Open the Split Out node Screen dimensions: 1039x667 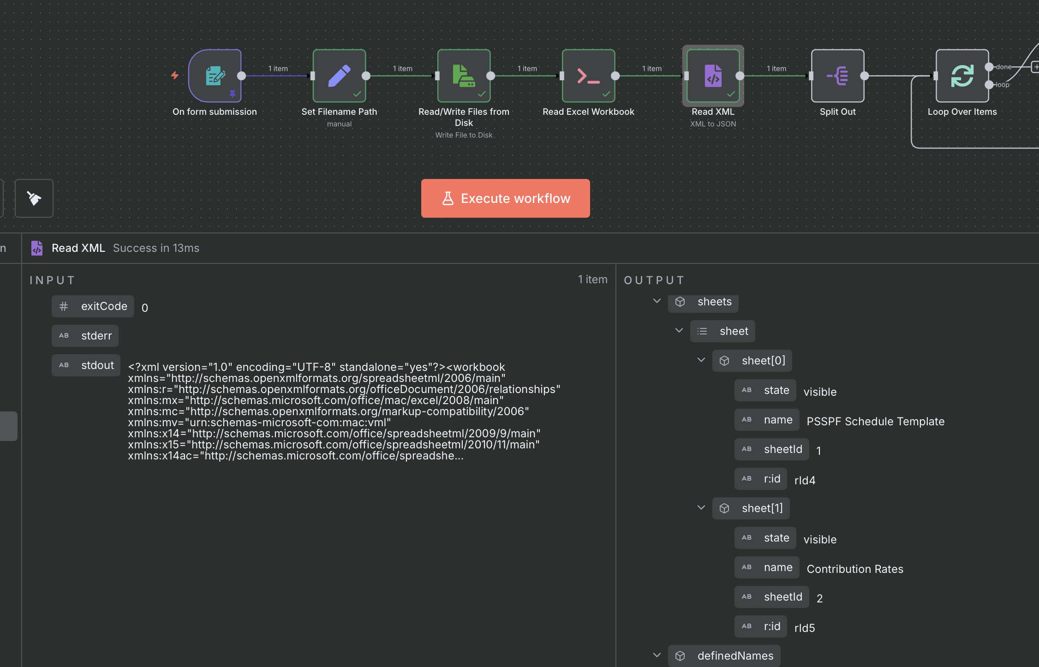pos(837,76)
